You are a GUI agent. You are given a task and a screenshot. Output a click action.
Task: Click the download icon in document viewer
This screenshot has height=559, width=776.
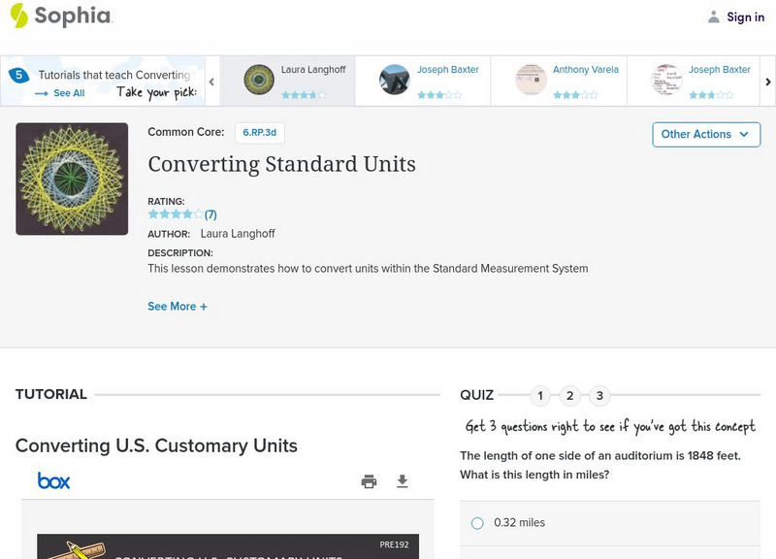click(x=403, y=481)
